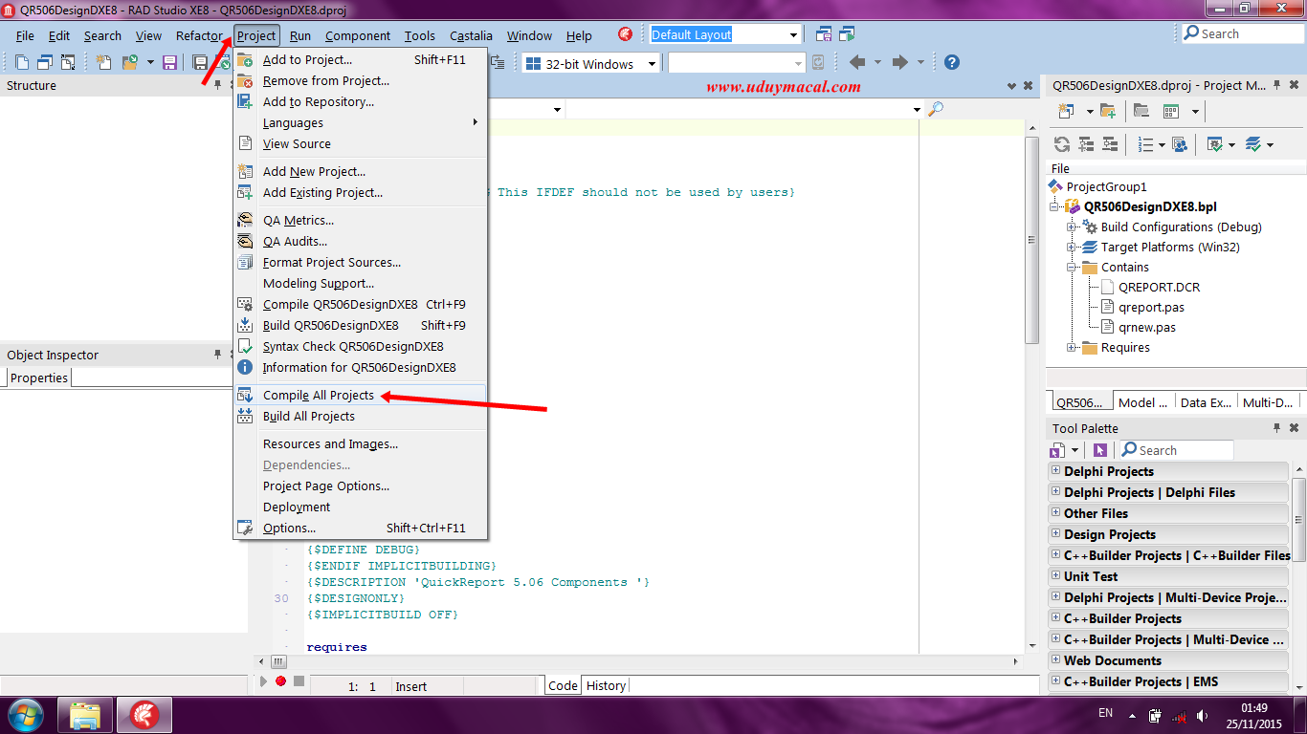This screenshot has width=1307, height=734.
Task: Close the Project Manager panel
Action: pos(1295,84)
